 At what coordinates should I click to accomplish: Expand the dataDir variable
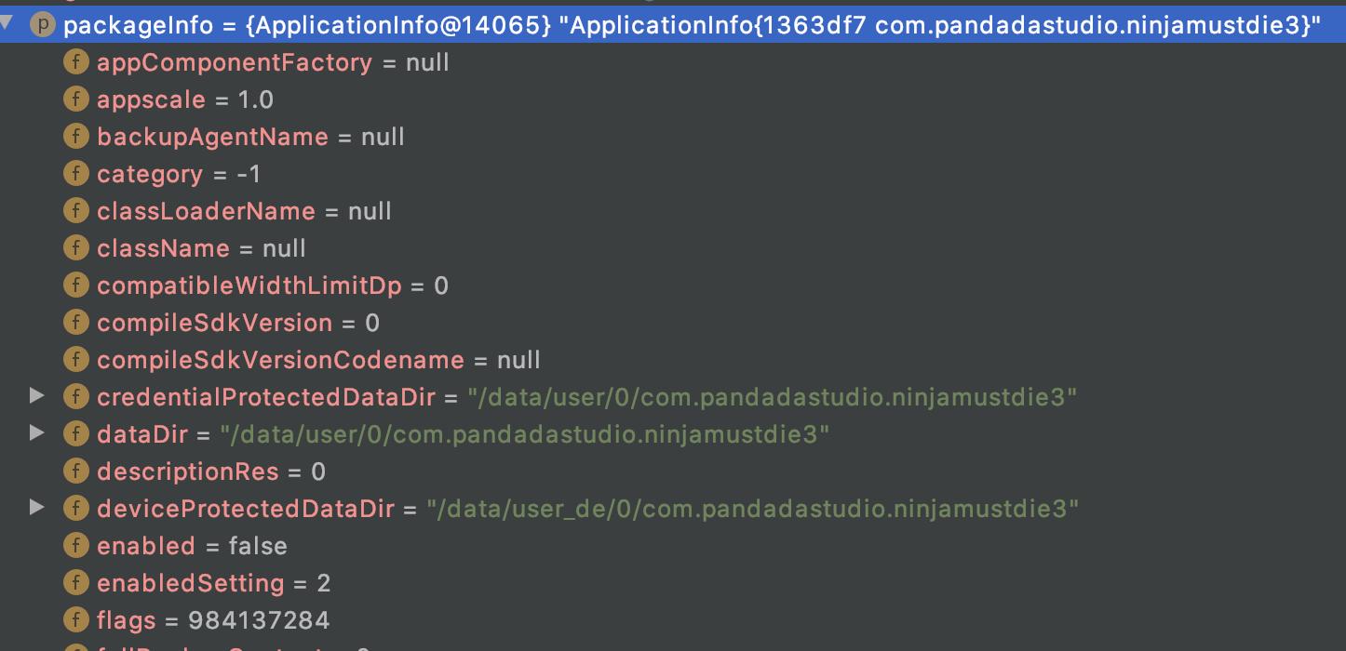click(37, 433)
